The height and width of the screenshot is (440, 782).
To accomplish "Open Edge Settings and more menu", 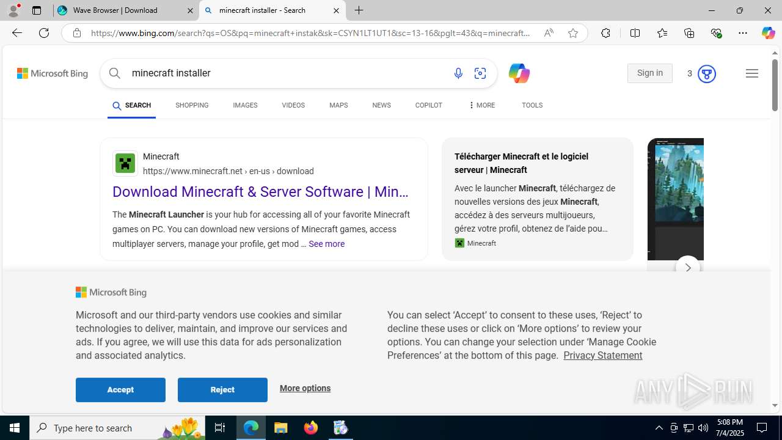I will 743,33.
